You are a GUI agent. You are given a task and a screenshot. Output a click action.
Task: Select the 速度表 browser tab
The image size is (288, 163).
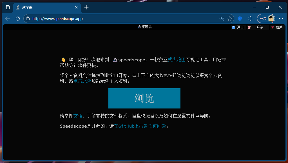pos(47,8)
